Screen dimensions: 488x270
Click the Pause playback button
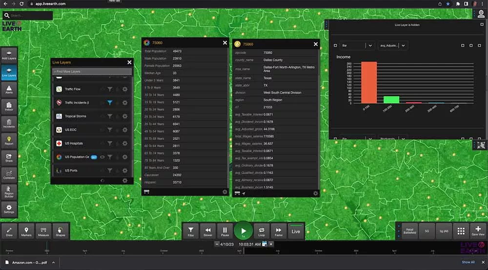click(x=225, y=231)
